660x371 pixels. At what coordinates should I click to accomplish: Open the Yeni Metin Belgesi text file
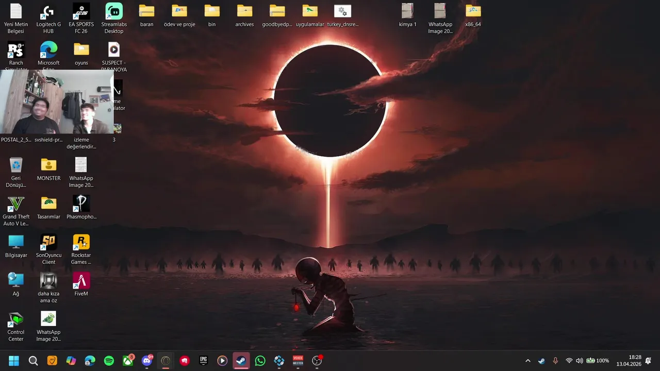coord(16,19)
